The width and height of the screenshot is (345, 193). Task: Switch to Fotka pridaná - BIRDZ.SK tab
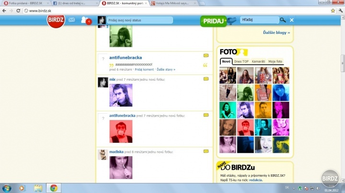[x=25, y=3]
